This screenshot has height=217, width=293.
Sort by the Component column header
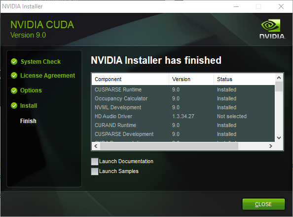click(130, 79)
